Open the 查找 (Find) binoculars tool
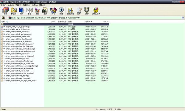This screenshot has height=111, width=185. click(x=45, y=11)
